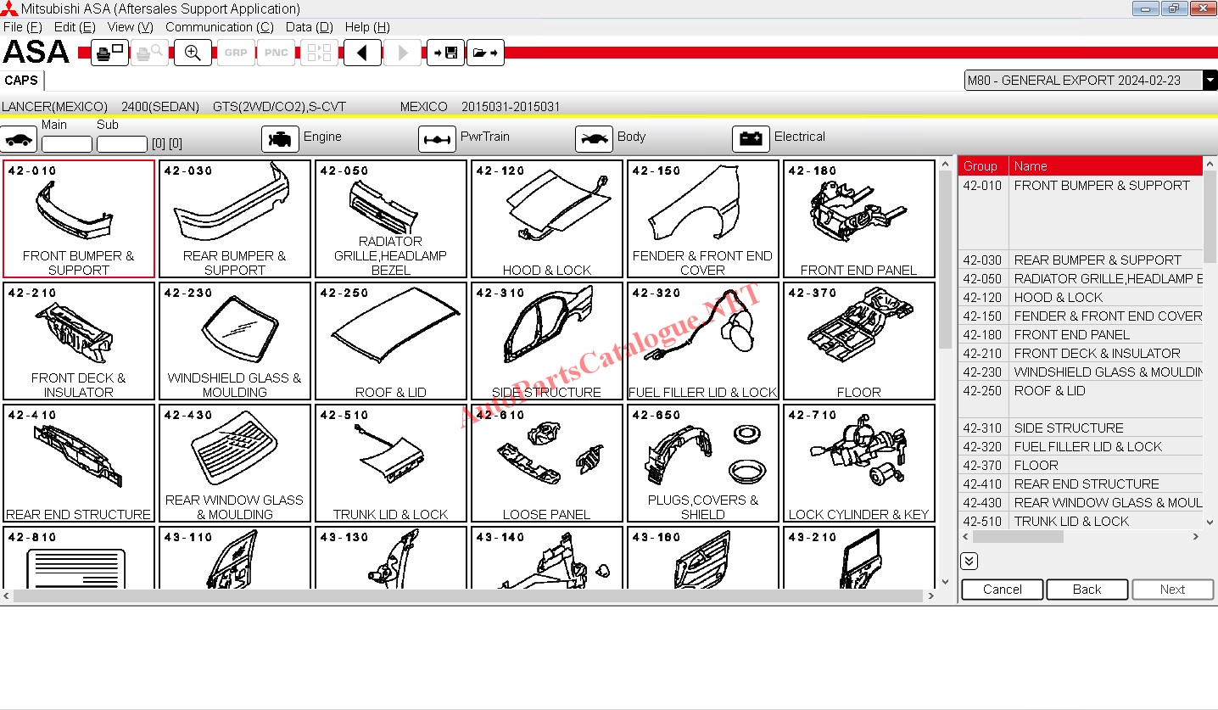The width and height of the screenshot is (1218, 710).
Task: Click the open folder arrow icon
Action: 485,53
